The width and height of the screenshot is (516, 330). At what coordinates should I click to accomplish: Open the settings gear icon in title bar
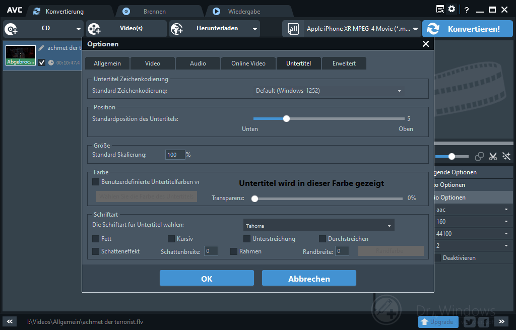click(x=452, y=9)
